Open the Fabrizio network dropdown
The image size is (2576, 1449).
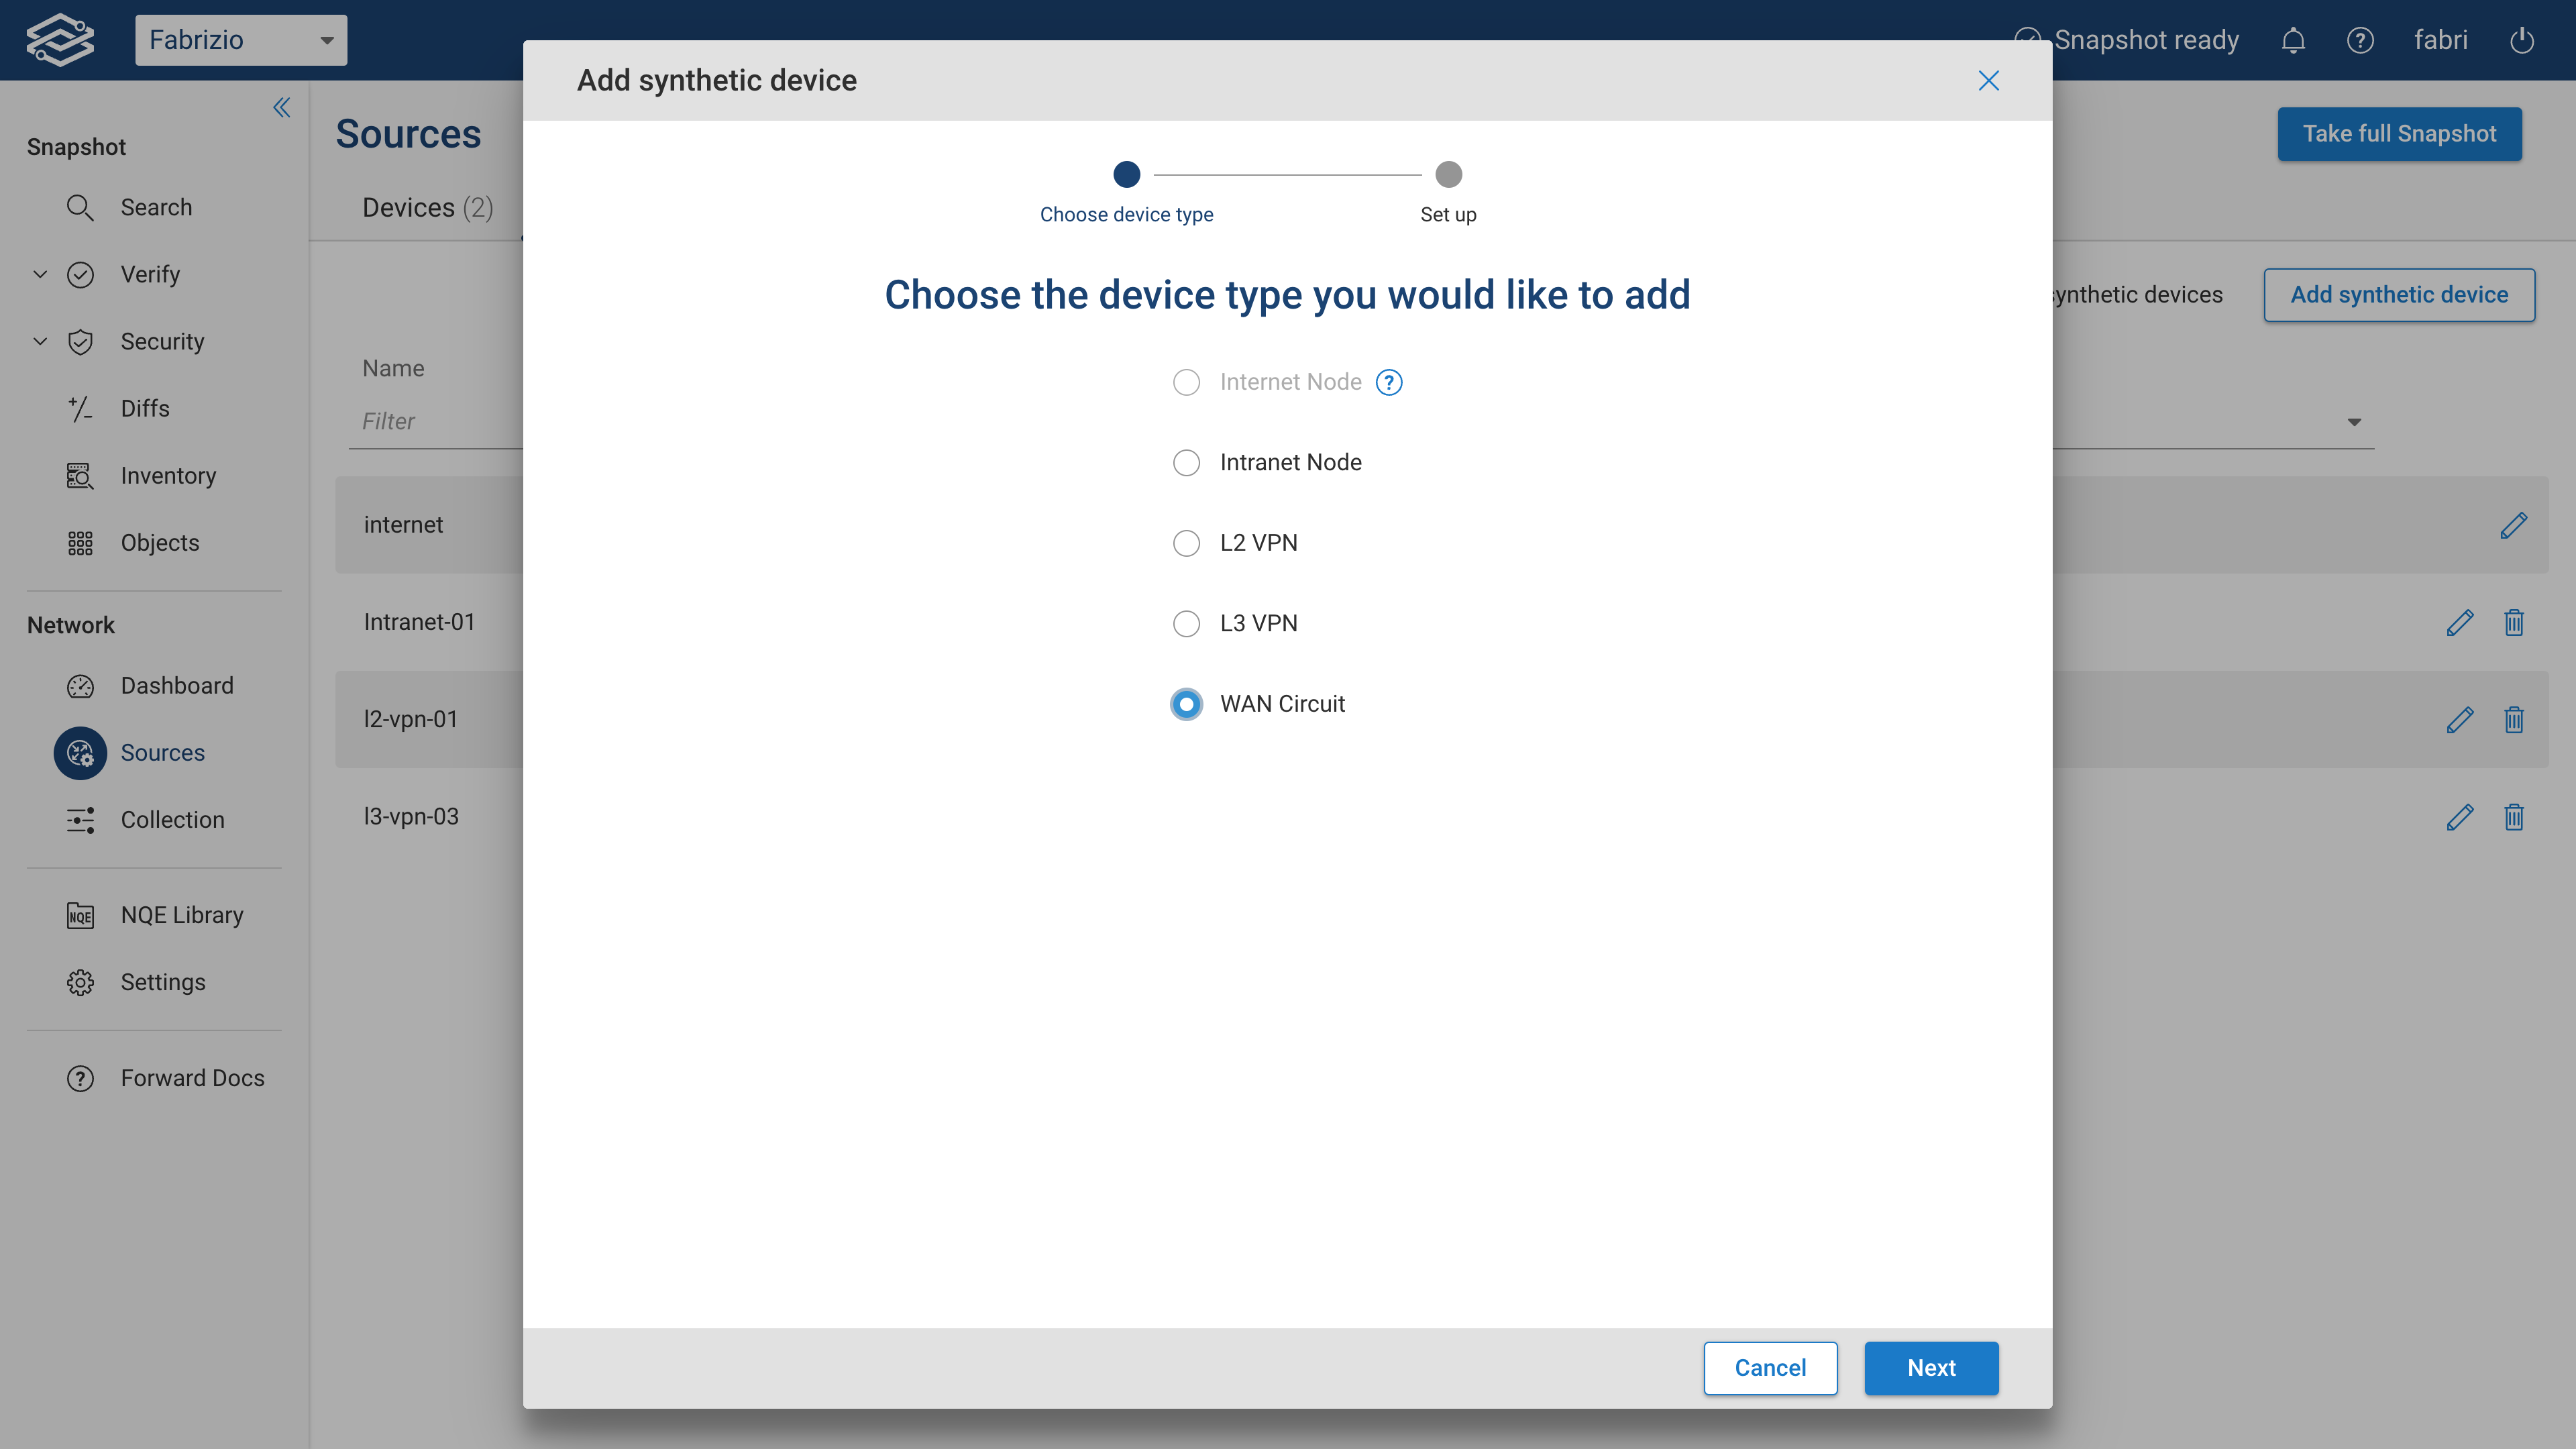(241, 40)
